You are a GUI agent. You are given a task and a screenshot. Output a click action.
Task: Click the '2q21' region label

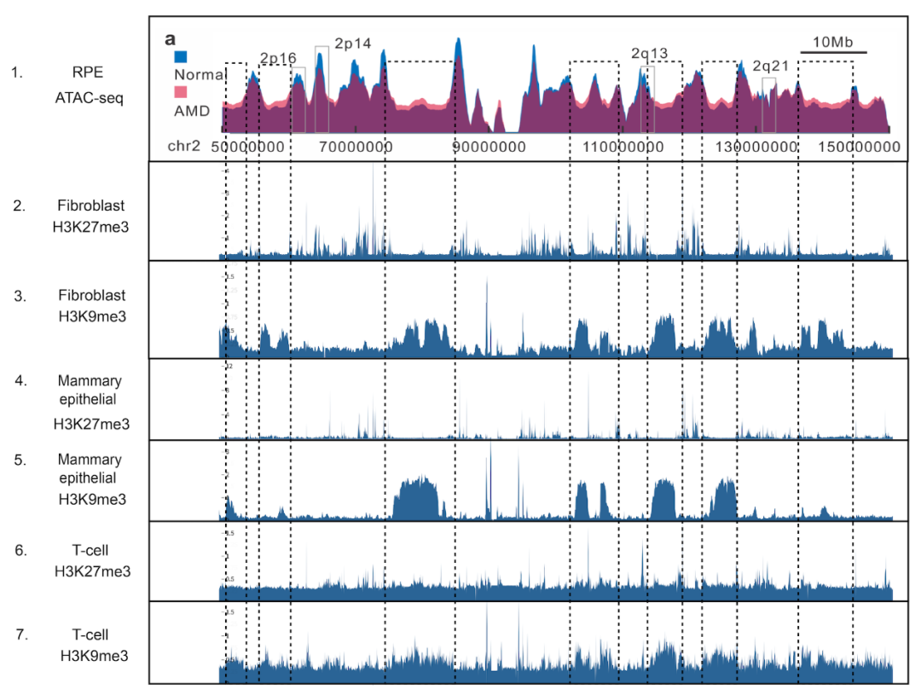(771, 66)
